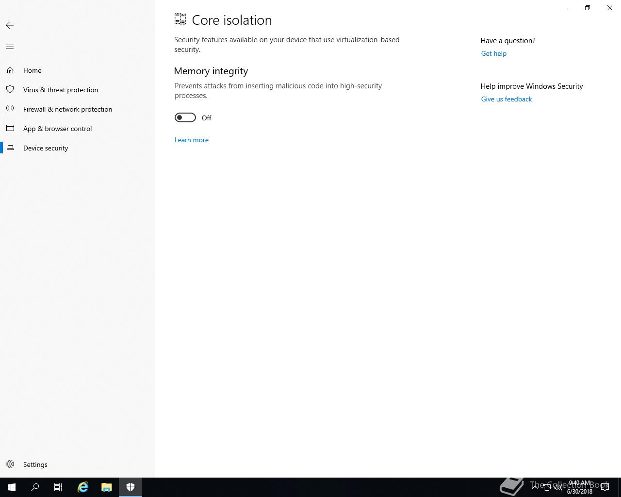Close the Windows Security window
The image size is (621, 497).
click(x=610, y=8)
